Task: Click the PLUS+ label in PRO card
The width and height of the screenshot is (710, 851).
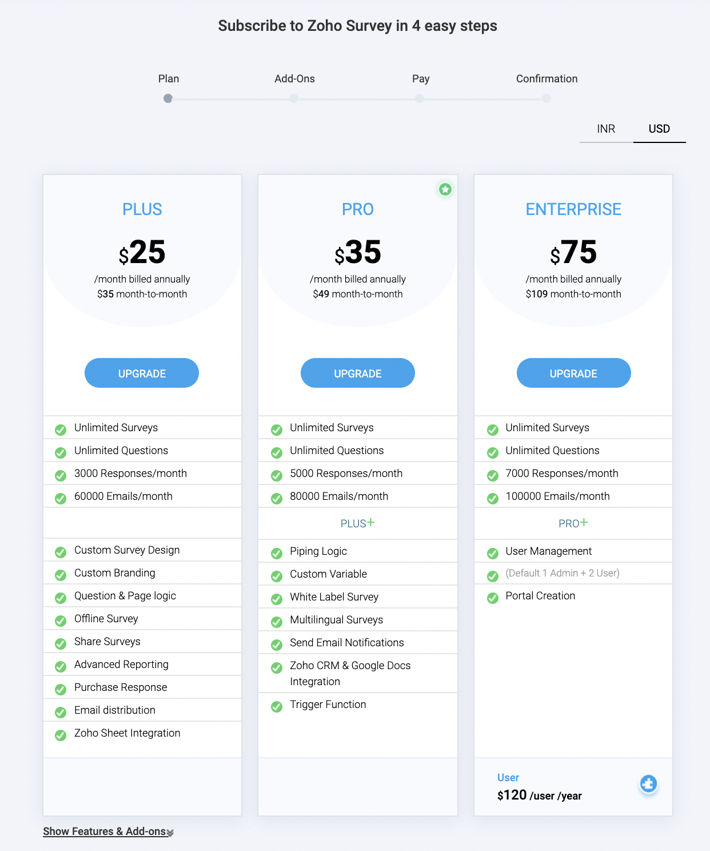Action: coord(358,523)
